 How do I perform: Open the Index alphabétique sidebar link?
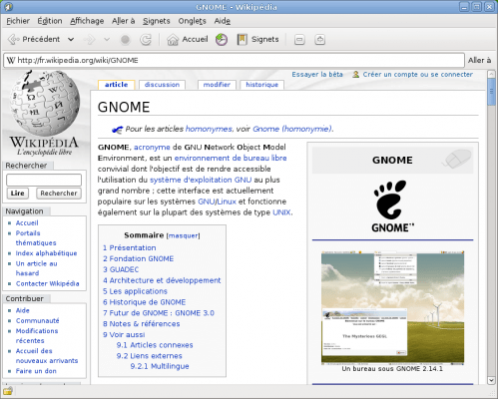(x=46, y=253)
